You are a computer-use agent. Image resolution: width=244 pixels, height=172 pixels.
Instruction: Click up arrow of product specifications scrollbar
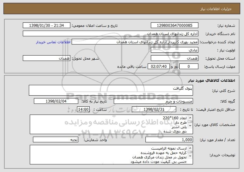tap(190, 118)
